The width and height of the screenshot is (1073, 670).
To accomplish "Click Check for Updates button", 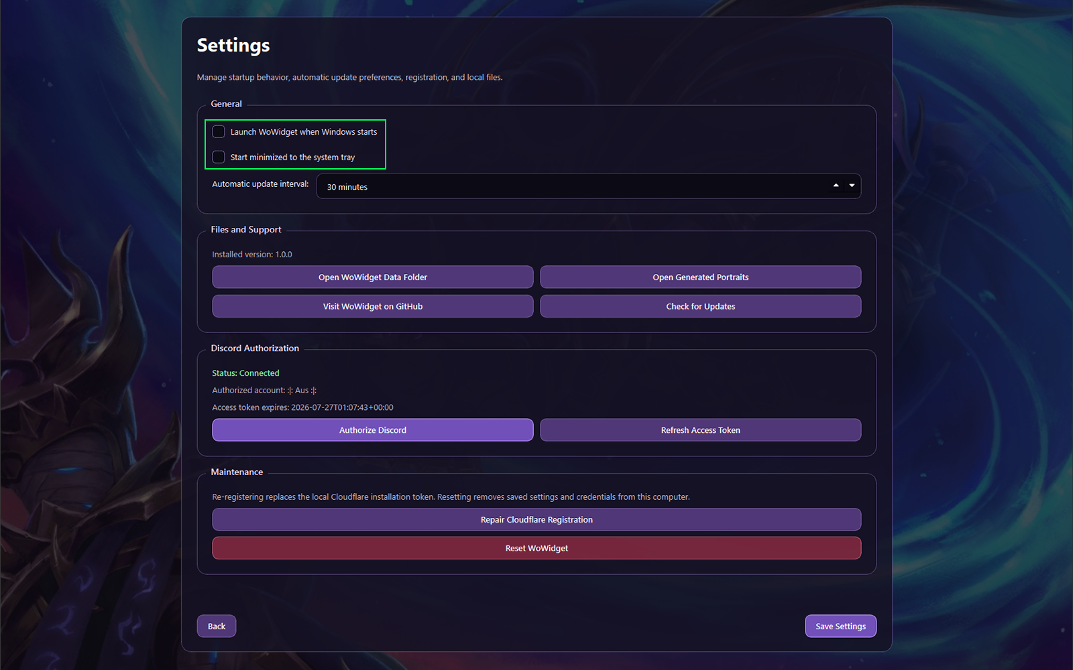I will click(x=701, y=306).
